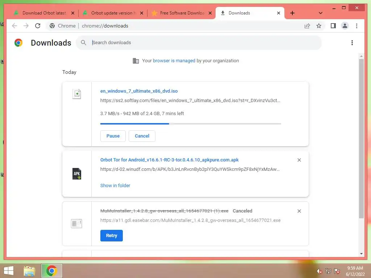This screenshot has height=278, width=371.
Task: Open the browser is managed link
Action: pos(174,60)
